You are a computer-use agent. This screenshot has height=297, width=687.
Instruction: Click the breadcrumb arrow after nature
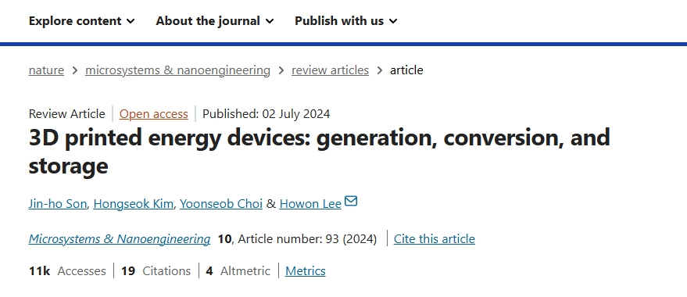[75, 70]
